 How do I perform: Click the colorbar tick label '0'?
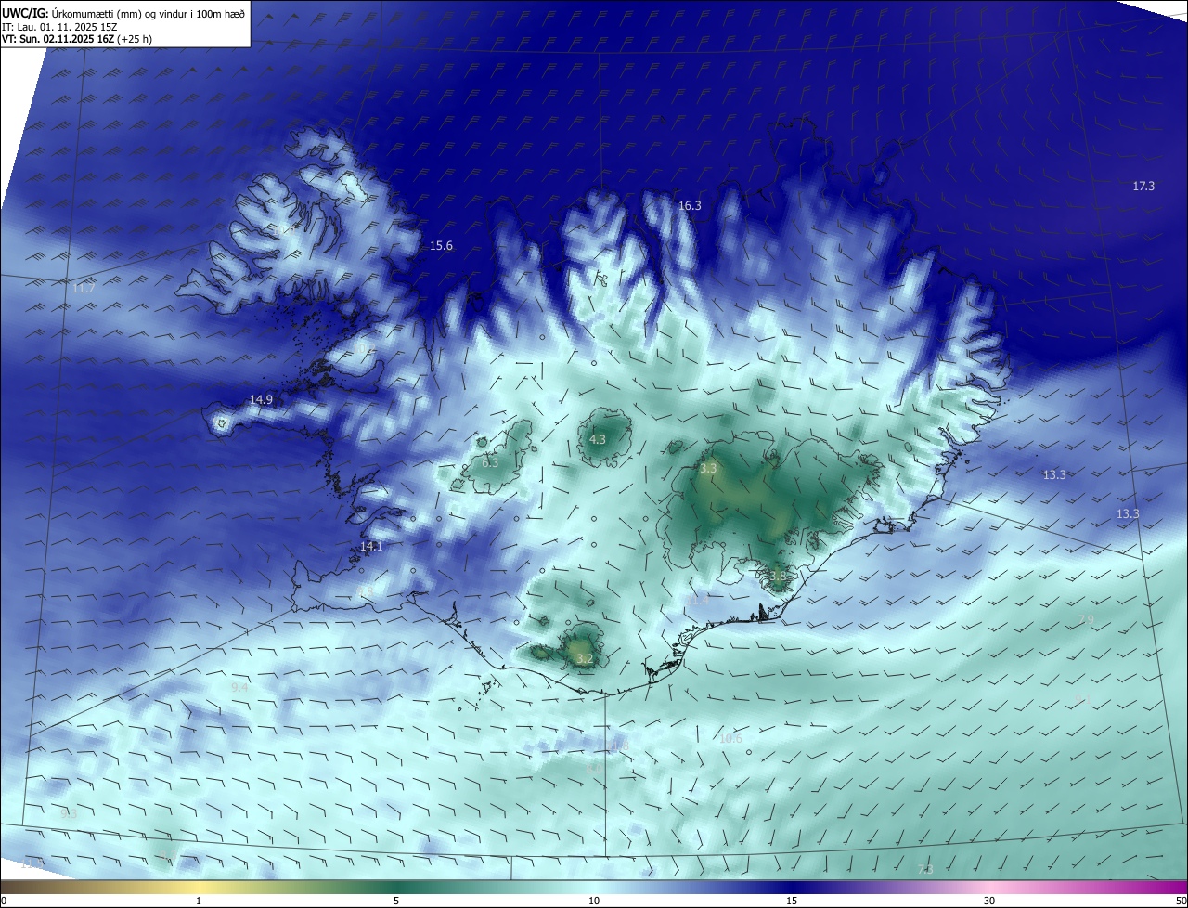click(3, 902)
